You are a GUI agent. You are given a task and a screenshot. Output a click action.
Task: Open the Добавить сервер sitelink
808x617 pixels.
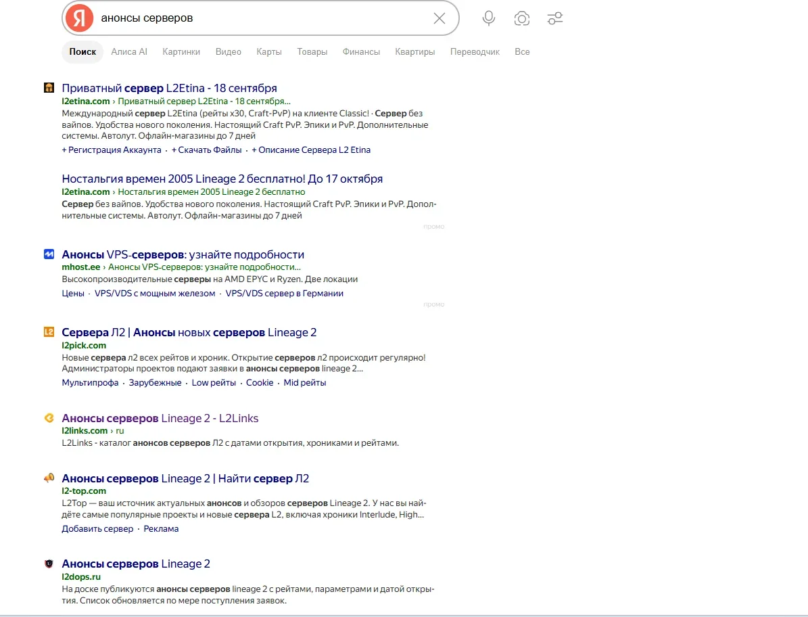pyautogui.click(x=97, y=529)
